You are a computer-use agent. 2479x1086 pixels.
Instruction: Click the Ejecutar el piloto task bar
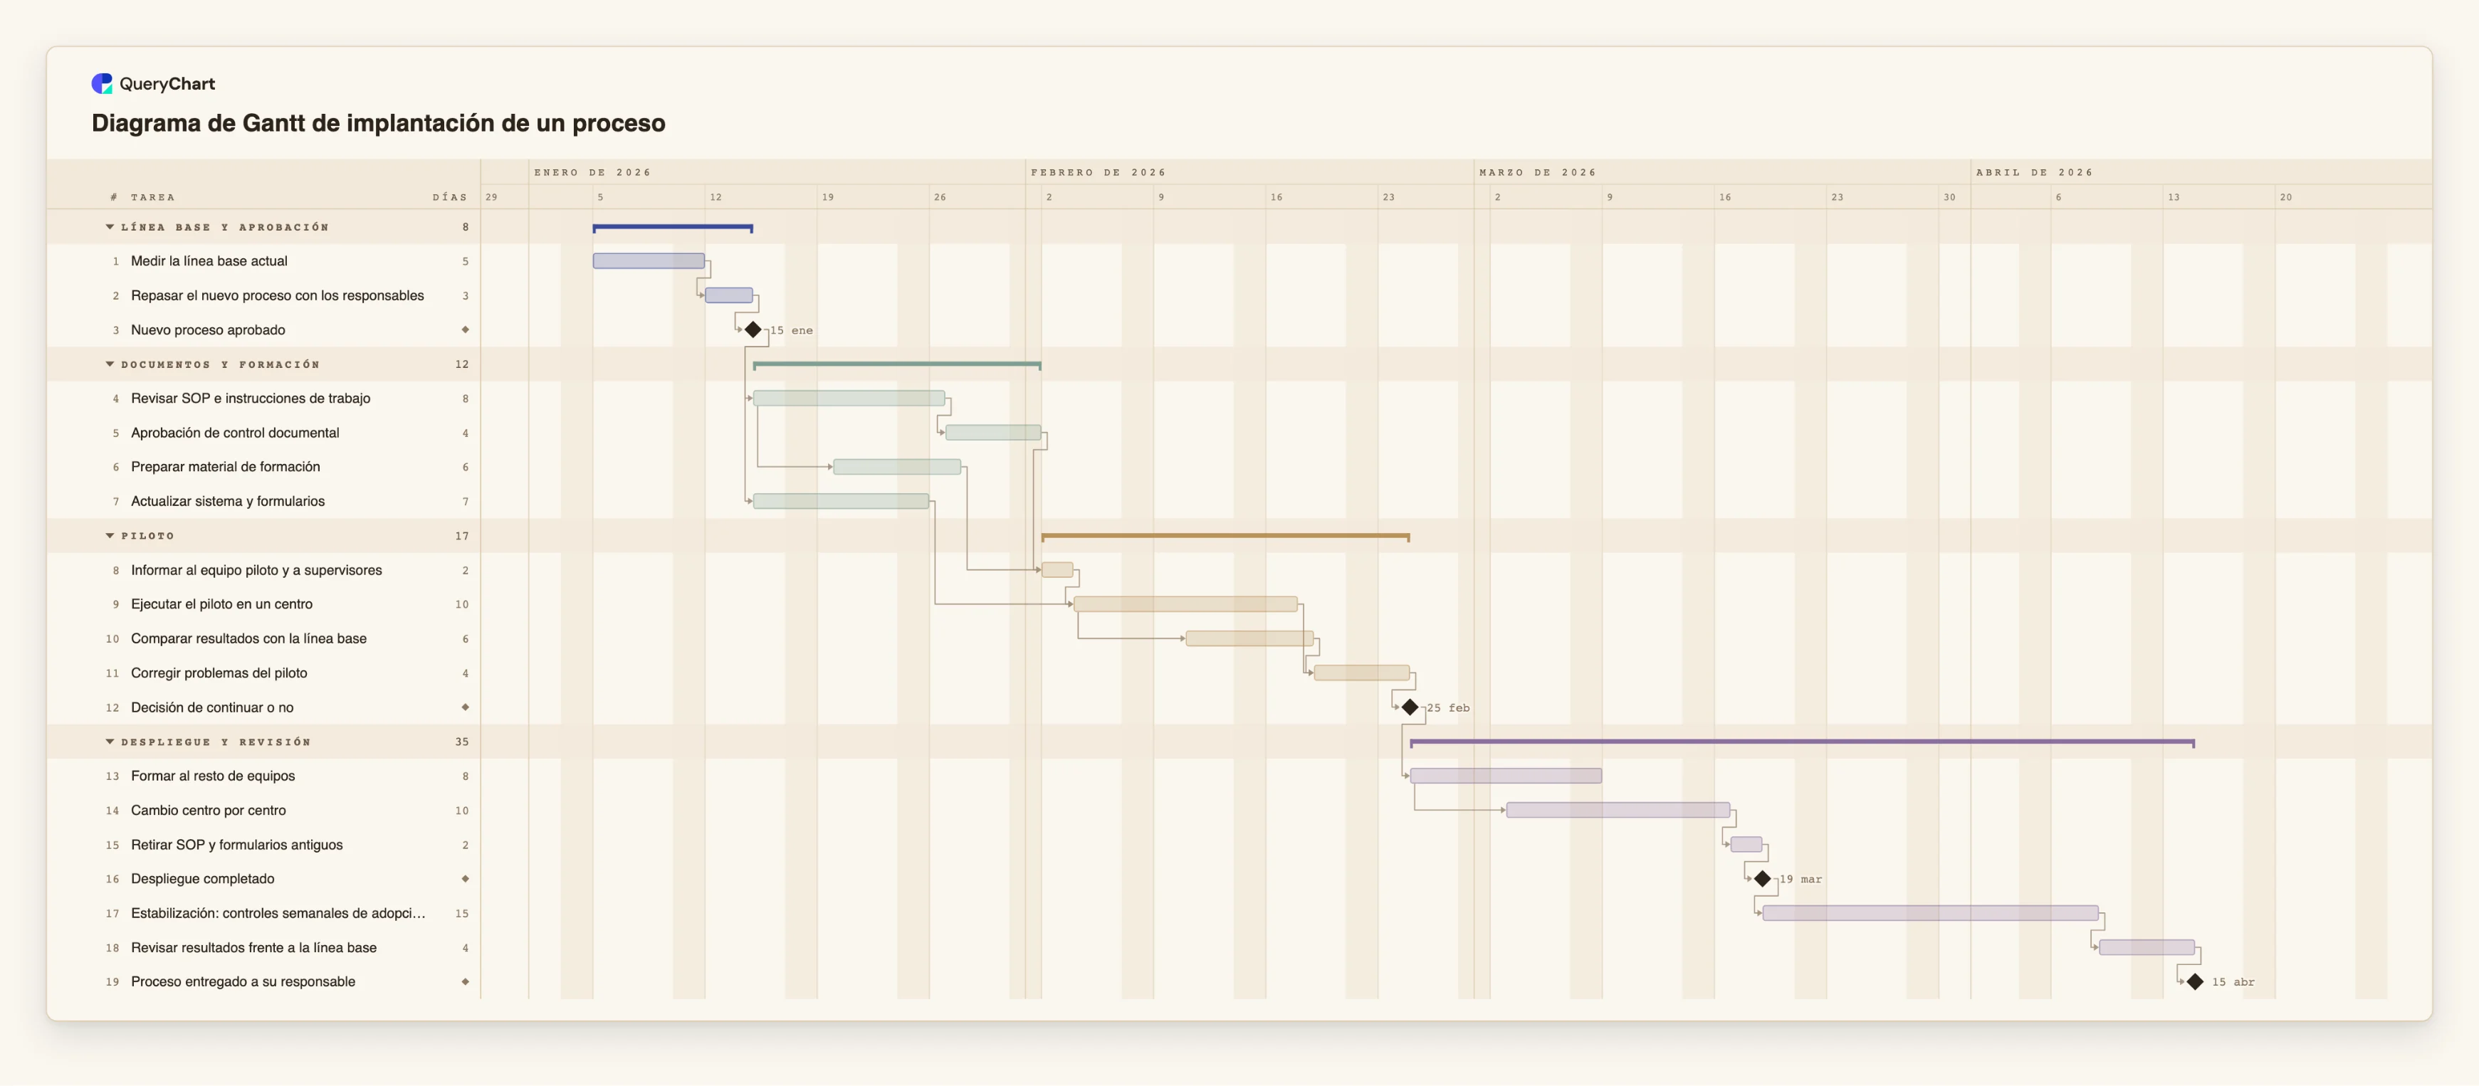(1185, 604)
